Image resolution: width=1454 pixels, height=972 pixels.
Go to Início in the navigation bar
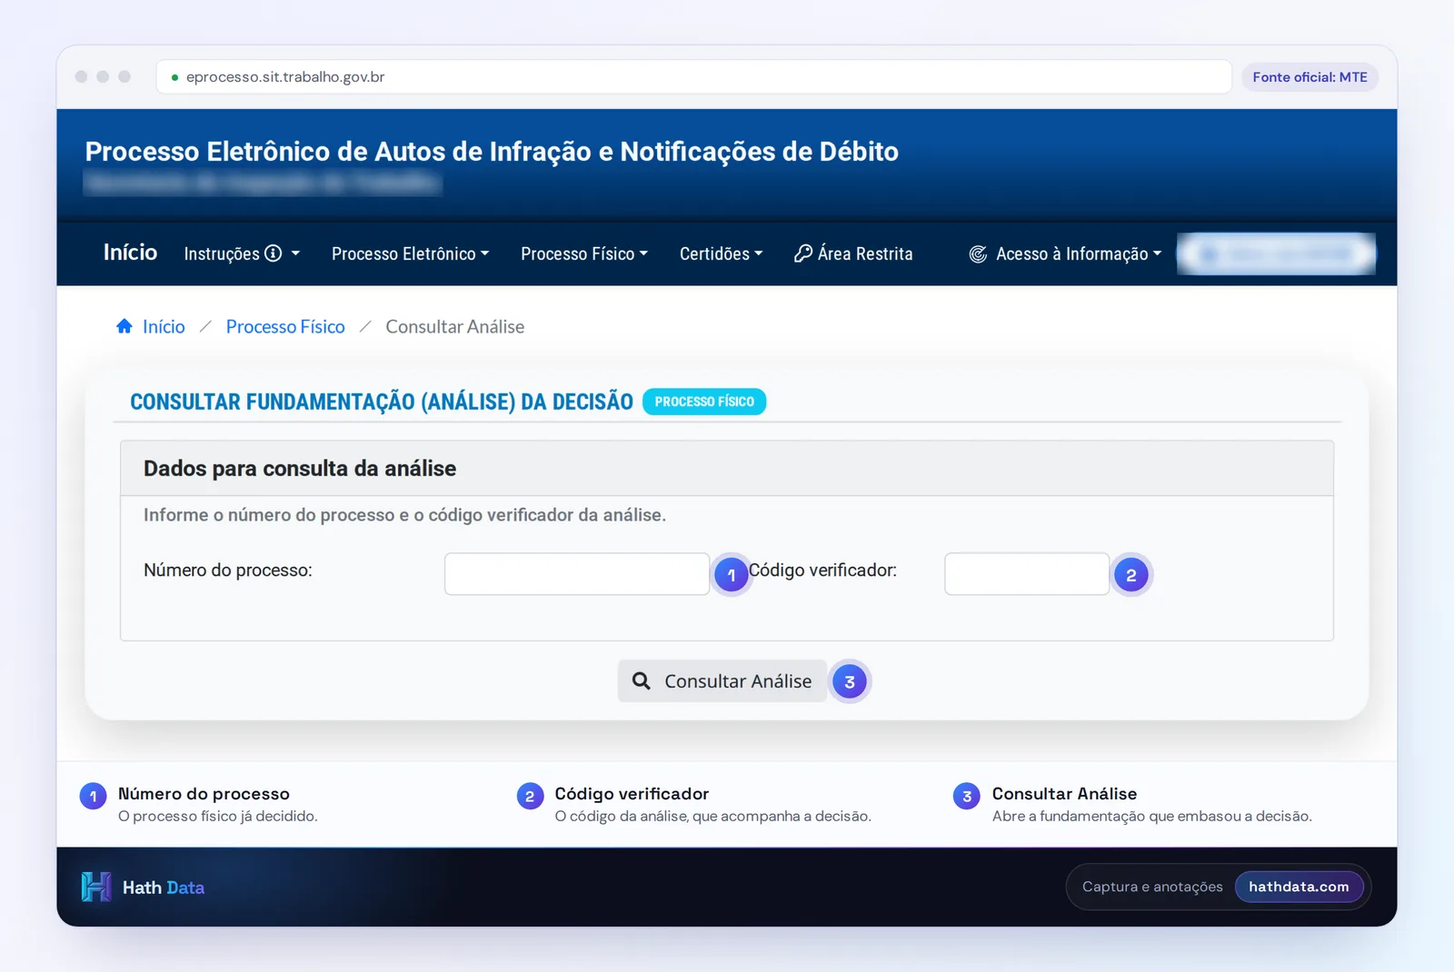click(x=130, y=253)
